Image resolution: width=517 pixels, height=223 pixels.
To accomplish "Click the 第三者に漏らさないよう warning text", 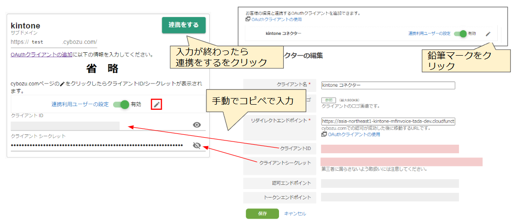I will [x=374, y=170].
